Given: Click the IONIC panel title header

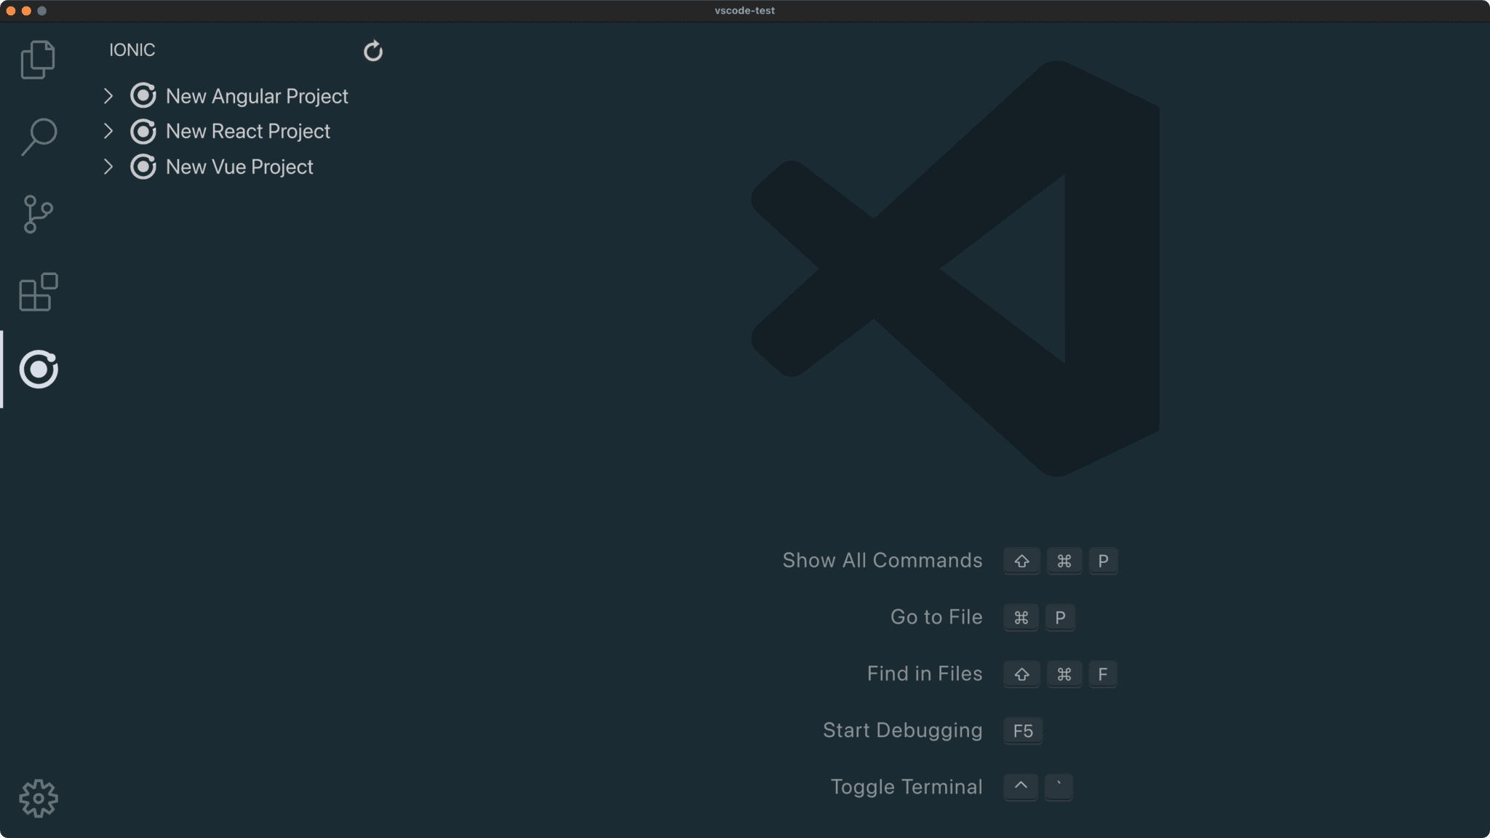Looking at the screenshot, I should [132, 49].
